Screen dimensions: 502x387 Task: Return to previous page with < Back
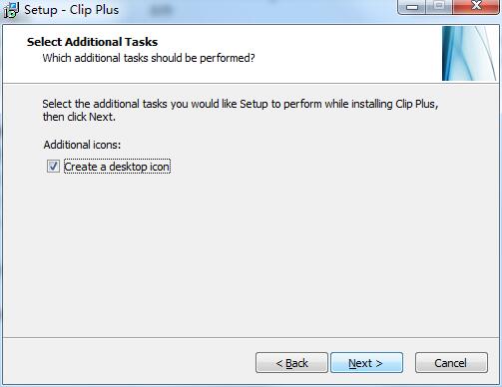click(291, 363)
